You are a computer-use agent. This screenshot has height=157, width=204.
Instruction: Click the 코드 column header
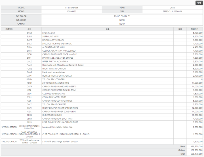[29, 29]
